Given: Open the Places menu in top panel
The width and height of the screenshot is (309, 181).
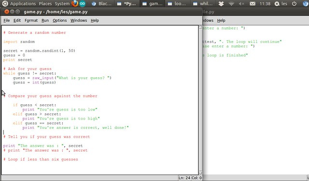Looking at the screenshot, I should tap(45, 3).
